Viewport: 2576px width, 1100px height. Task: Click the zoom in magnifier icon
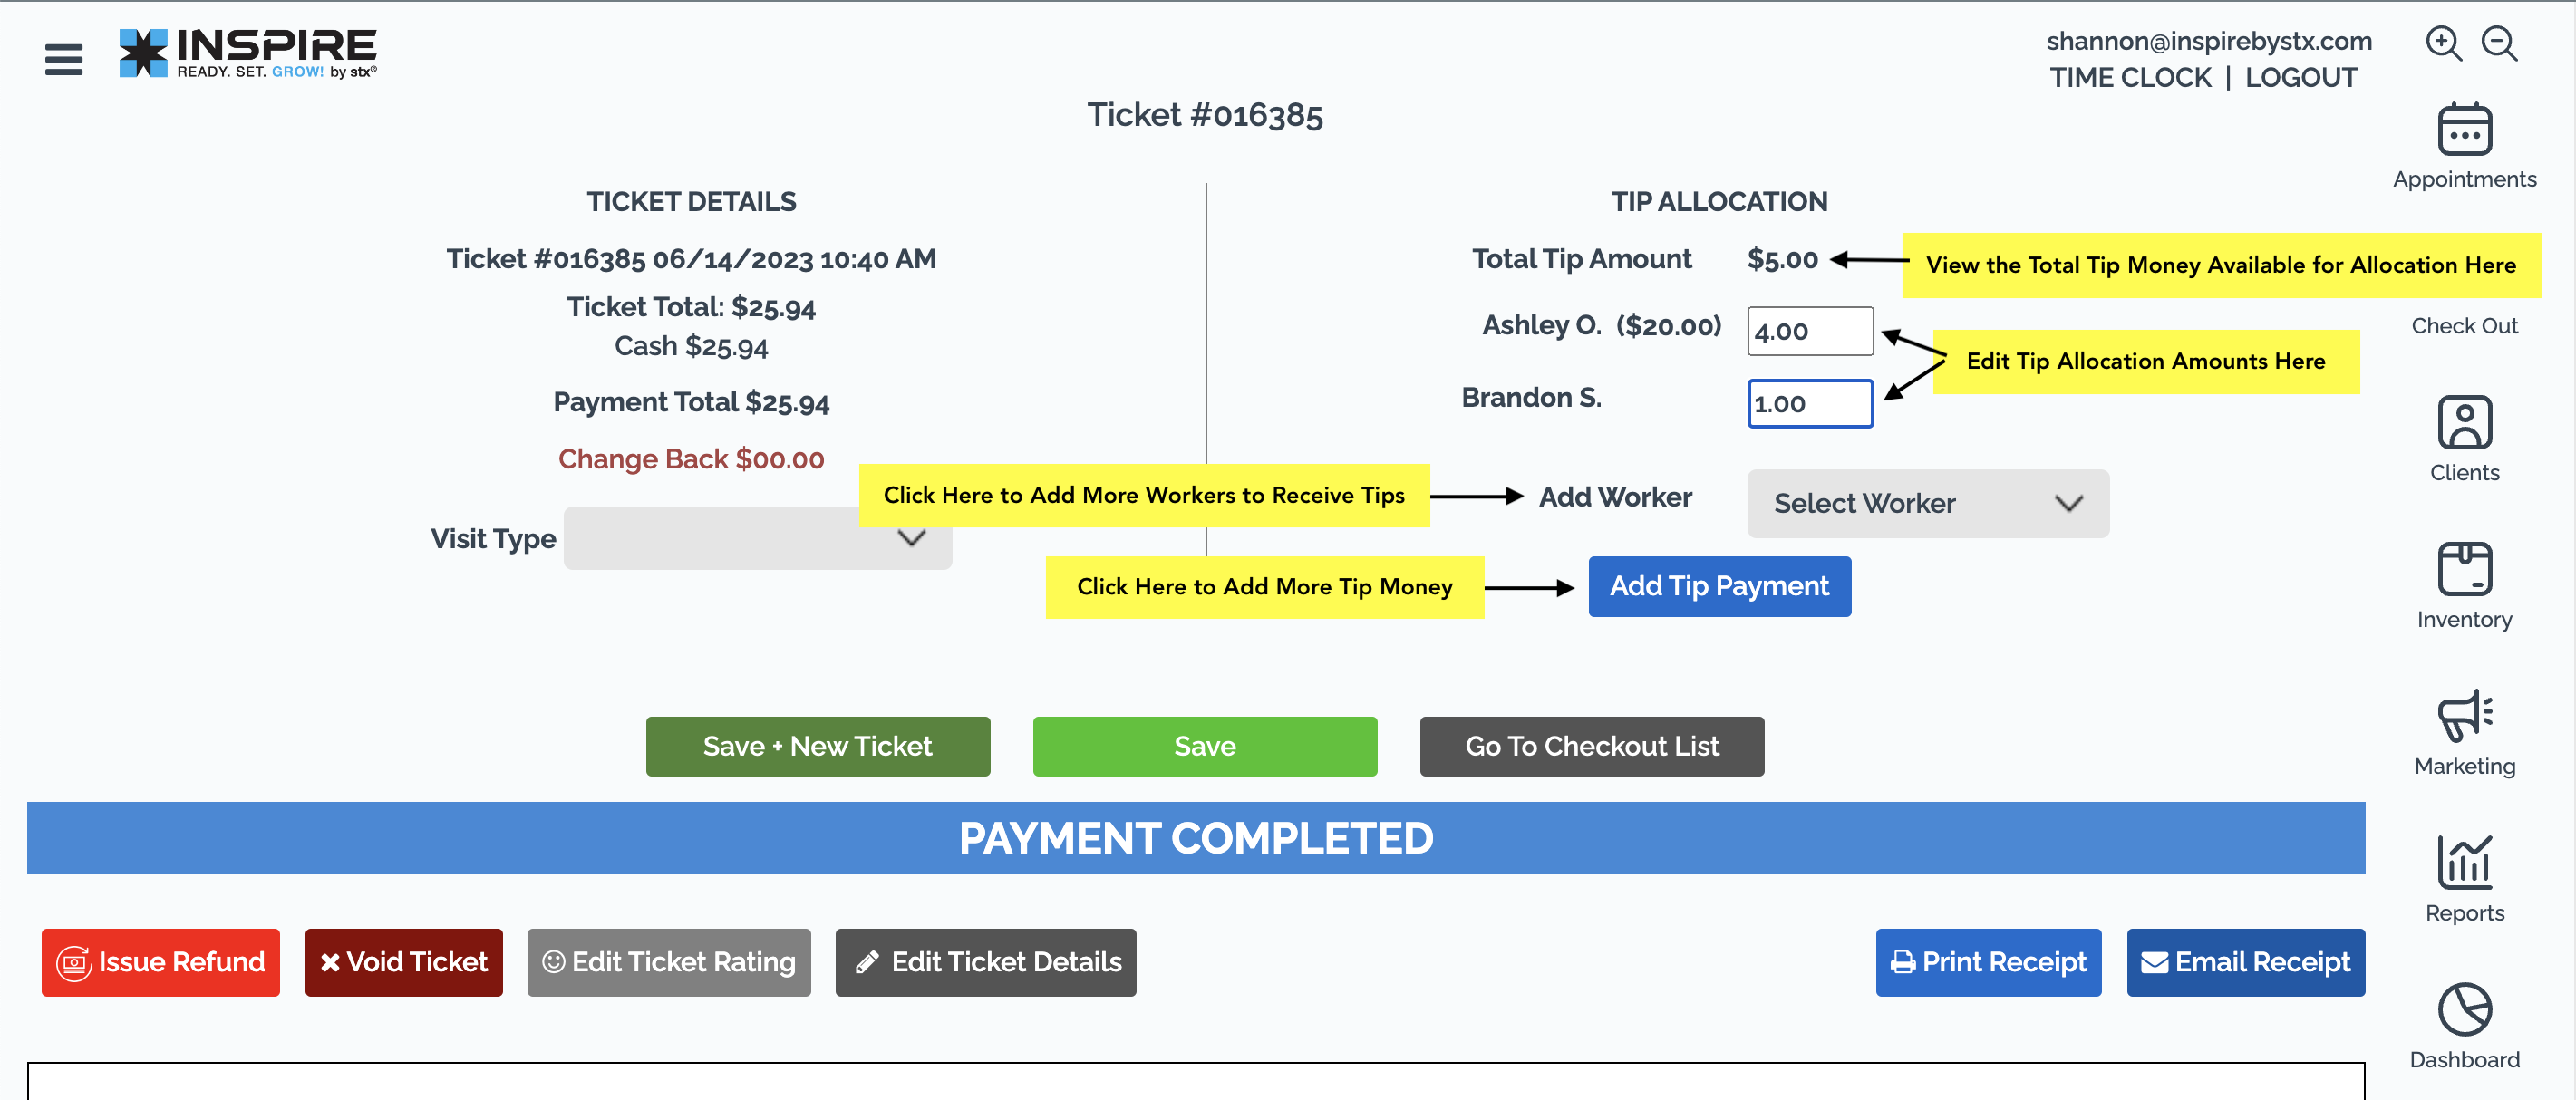pyautogui.click(x=2444, y=44)
